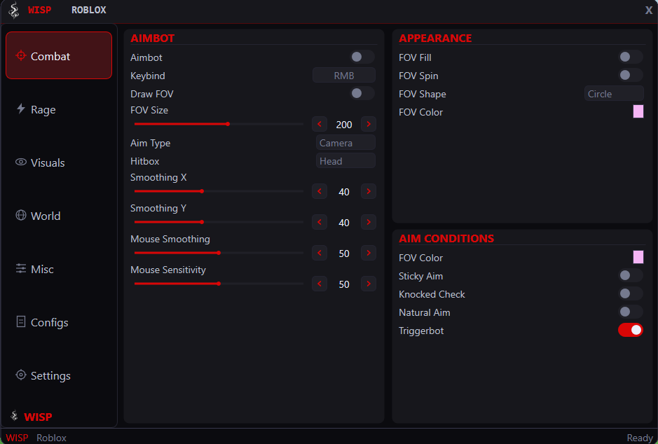This screenshot has width=658, height=444.
Task: Switch on the FOV Spin toggle
Action: [x=630, y=75]
